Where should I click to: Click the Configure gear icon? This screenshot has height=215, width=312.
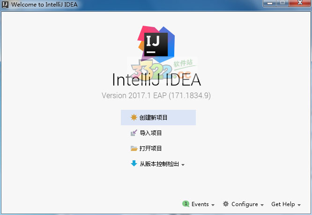(x=226, y=204)
